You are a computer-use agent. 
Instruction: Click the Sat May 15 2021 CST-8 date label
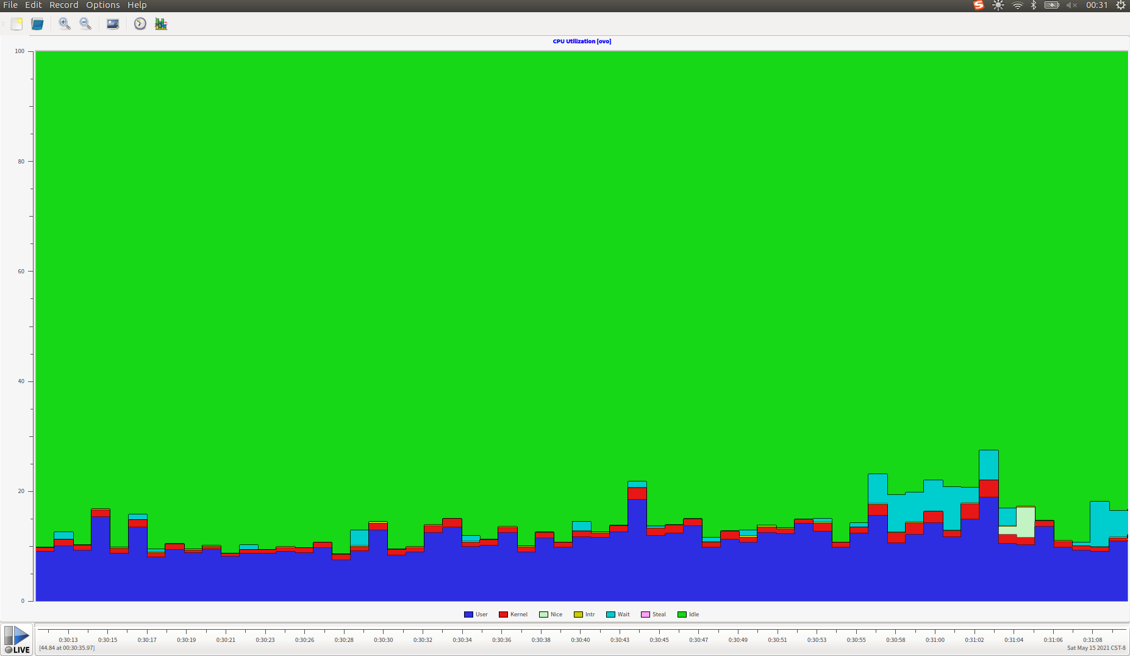(1096, 648)
